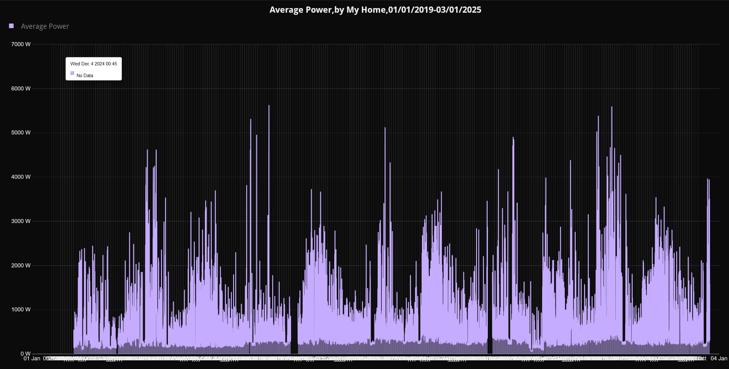Click the 04 Jan x-axis label
The width and height of the screenshot is (729, 369).
(719, 358)
